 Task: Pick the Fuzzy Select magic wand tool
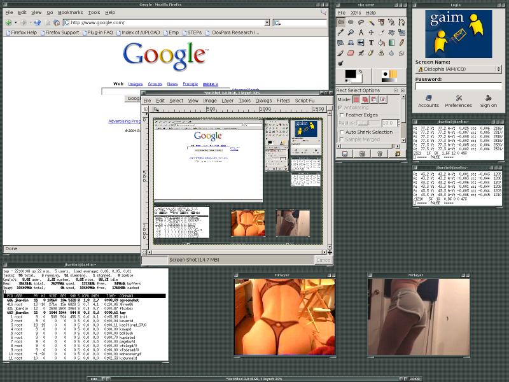point(371,22)
